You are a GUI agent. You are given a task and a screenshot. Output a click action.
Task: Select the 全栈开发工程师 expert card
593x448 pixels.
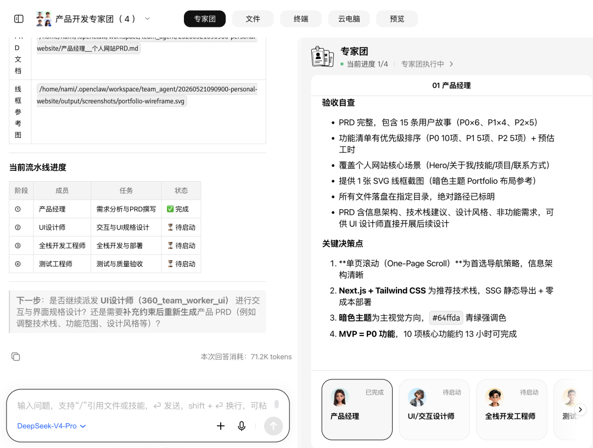click(511, 410)
